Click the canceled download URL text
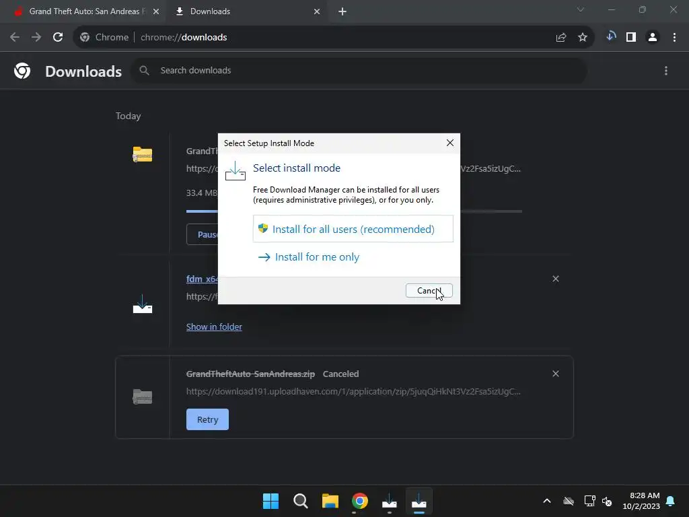 353,391
